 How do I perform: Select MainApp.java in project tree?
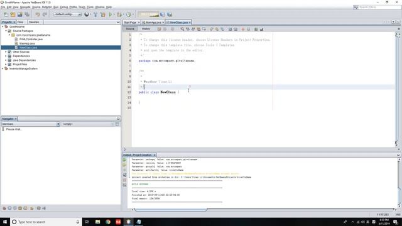tap(27, 43)
